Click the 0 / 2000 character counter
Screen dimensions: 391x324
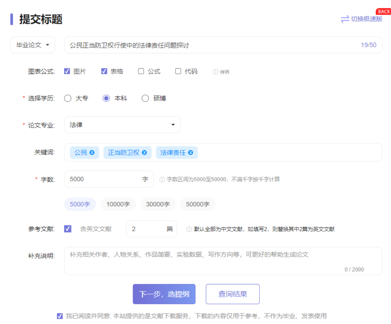(x=354, y=270)
